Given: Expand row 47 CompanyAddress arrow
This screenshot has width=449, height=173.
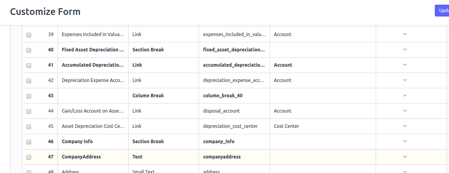Looking at the screenshot, I should coord(404,157).
